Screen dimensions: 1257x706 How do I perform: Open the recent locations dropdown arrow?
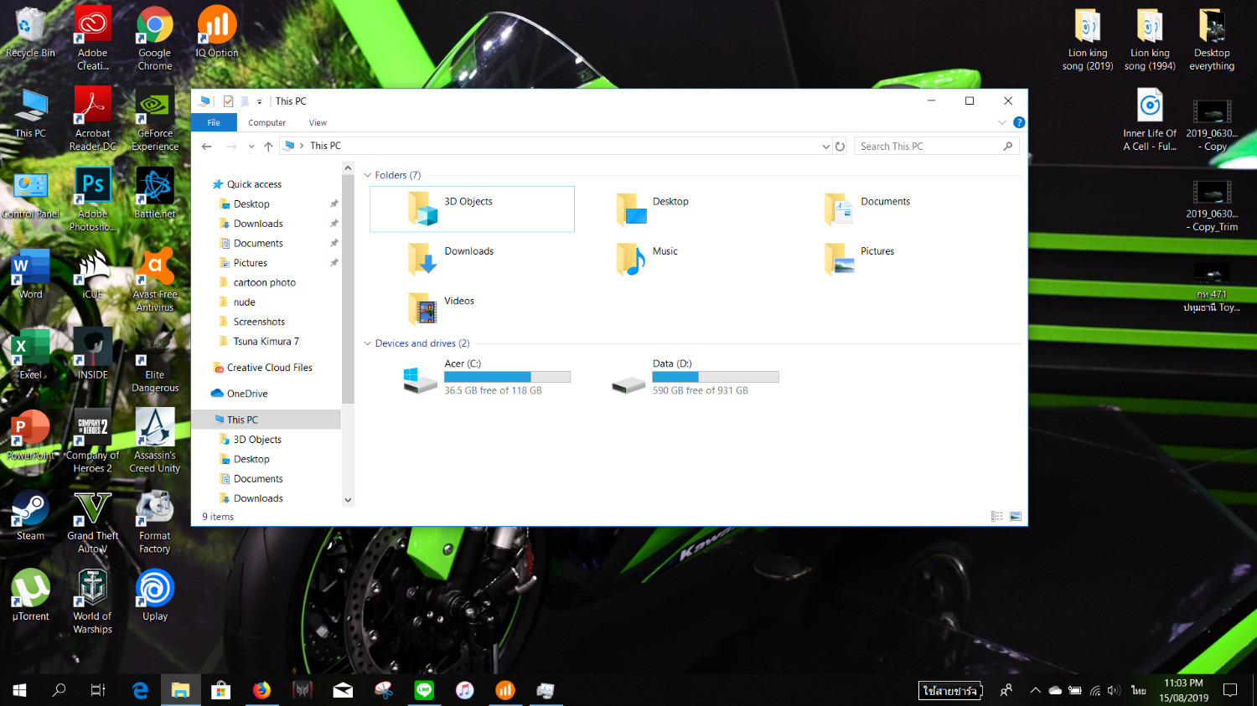coord(251,146)
